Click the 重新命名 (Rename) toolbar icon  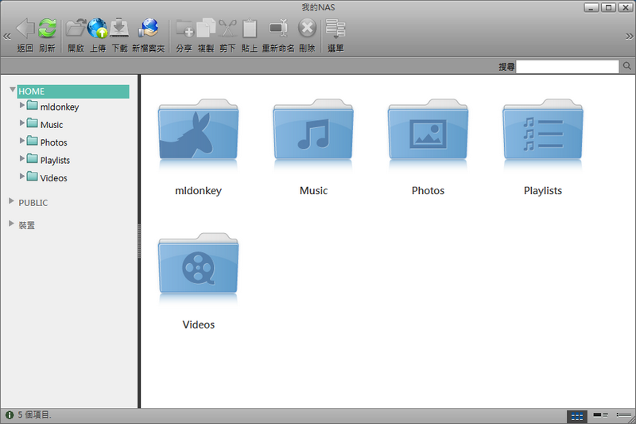click(278, 29)
